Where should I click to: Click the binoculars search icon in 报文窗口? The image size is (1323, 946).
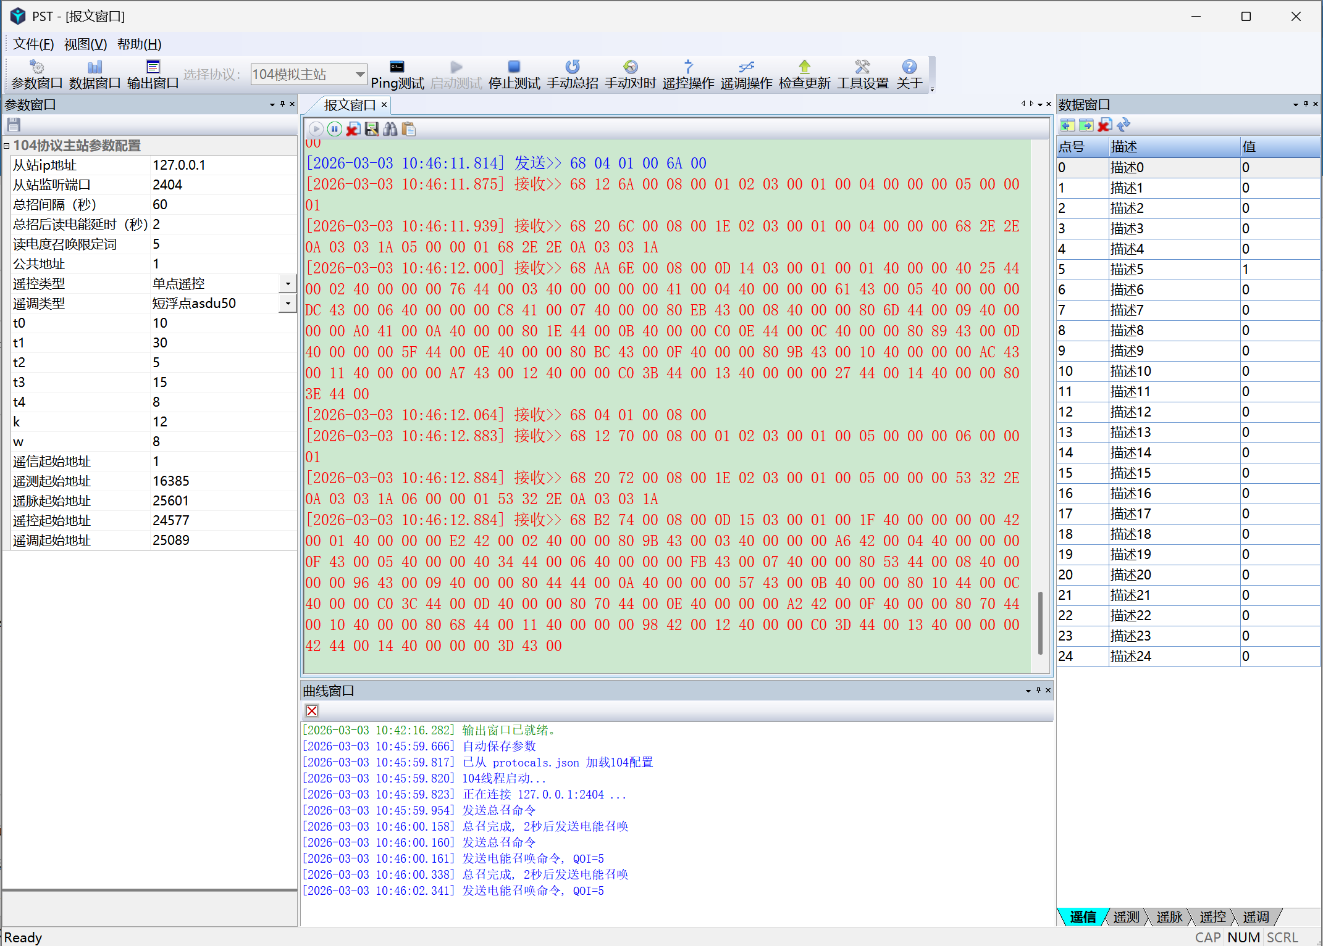(390, 129)
